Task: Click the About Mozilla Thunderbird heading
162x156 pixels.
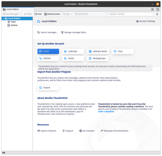Action: (x=52, y=98)
